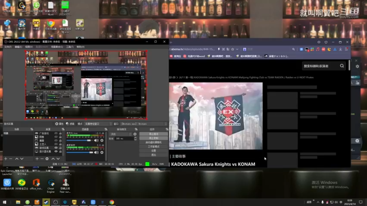Click Exit button in OBS controls
367x206 pixels.
(154, 155)
